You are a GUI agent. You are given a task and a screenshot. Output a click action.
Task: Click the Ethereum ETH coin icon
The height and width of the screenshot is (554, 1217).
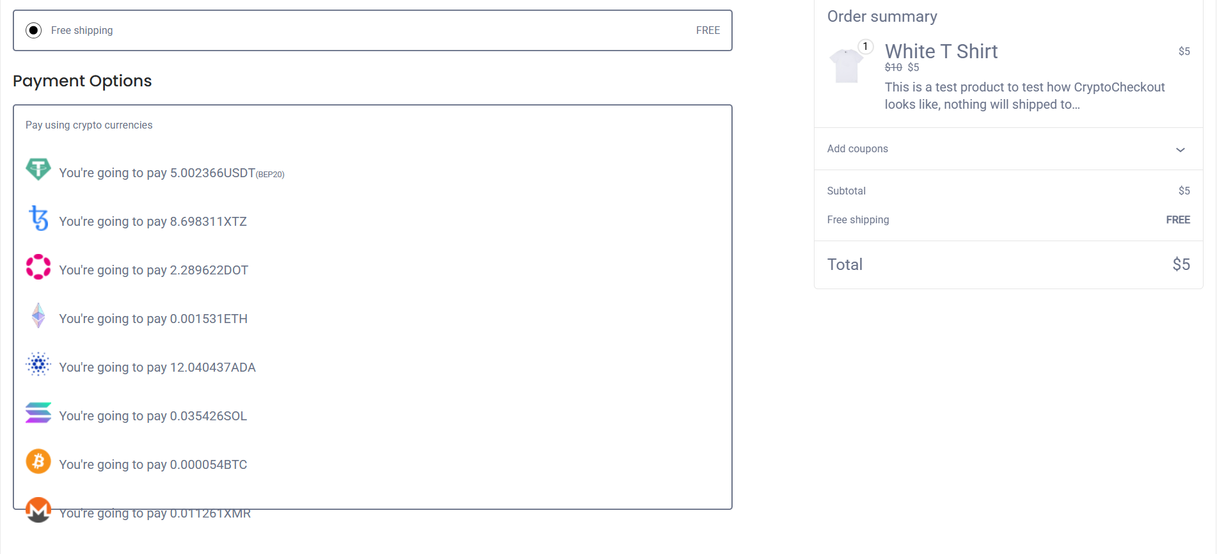click(38, 315)
